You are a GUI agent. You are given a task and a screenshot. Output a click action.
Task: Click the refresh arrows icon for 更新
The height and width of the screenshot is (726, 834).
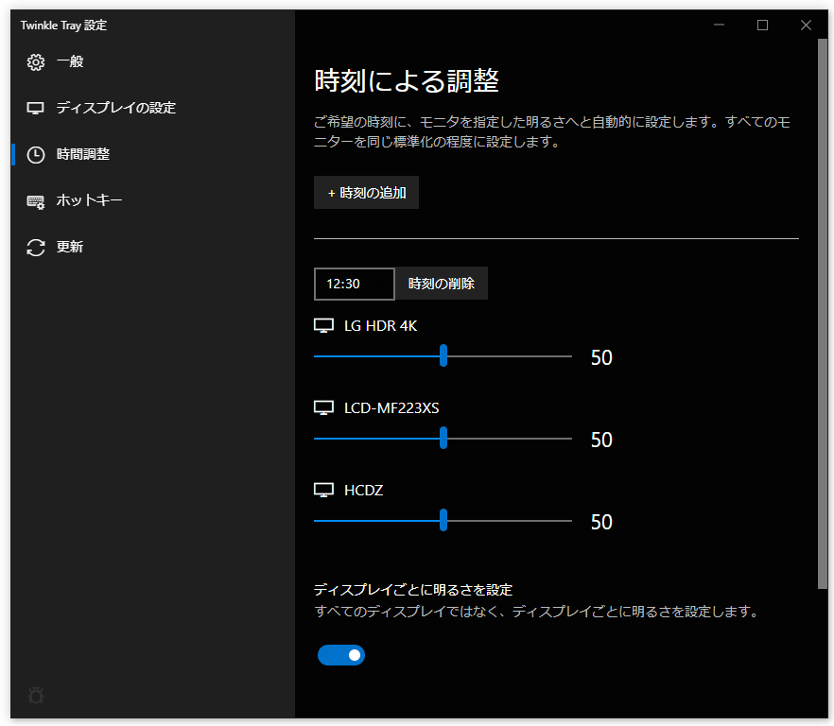(x=36, y=248)
